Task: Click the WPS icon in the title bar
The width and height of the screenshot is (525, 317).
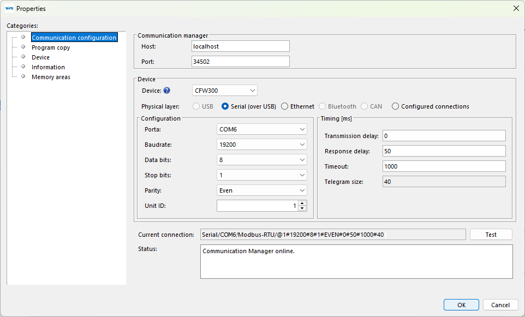Action: [9, 8]
